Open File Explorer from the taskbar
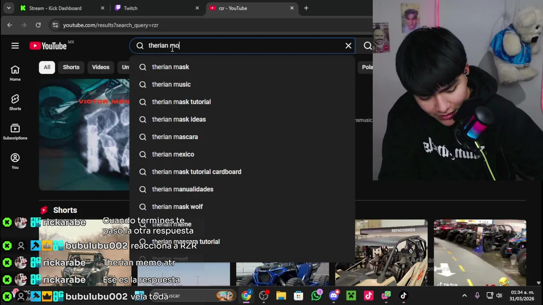 (x=281, y=296)
